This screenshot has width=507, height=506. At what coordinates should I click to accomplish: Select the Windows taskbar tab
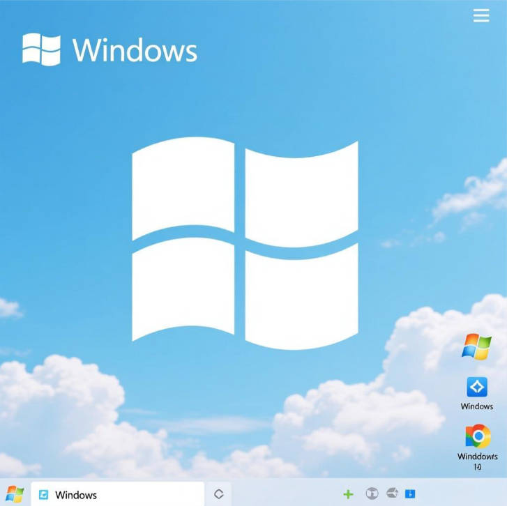coord(117,494)
